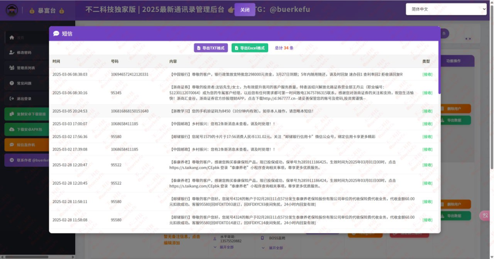
Task: Click the 浙教学习 verification code 8450 message
Action: click(x=242, y=111)
